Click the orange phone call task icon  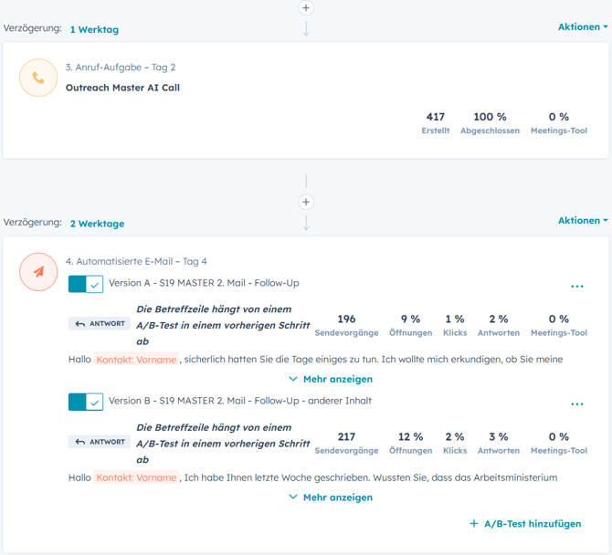pos(38,79)
